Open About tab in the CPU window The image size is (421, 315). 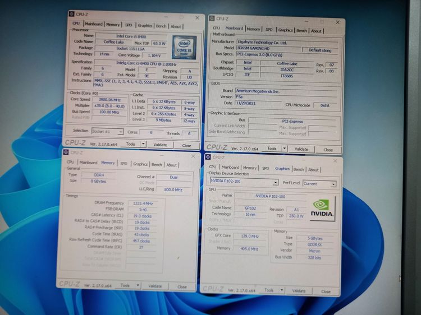176,26
